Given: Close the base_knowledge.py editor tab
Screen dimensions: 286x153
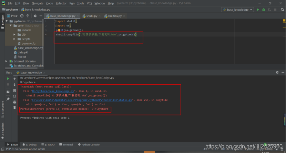Looking at the screenshot, I should [78, 16].
